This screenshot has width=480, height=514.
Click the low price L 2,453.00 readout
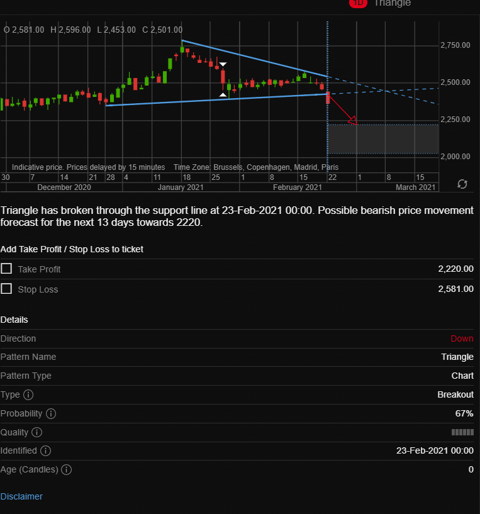(x=116, y=30)
